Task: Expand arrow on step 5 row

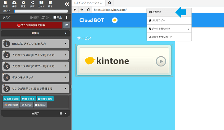Action: (x=66, y=89)
